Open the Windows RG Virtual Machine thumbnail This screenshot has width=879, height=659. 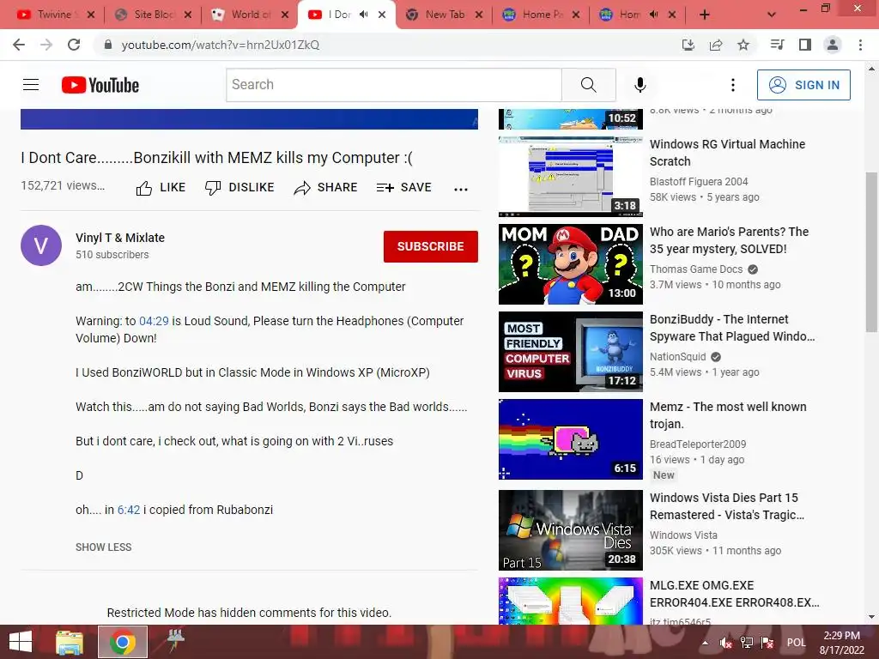pos(571,177)
